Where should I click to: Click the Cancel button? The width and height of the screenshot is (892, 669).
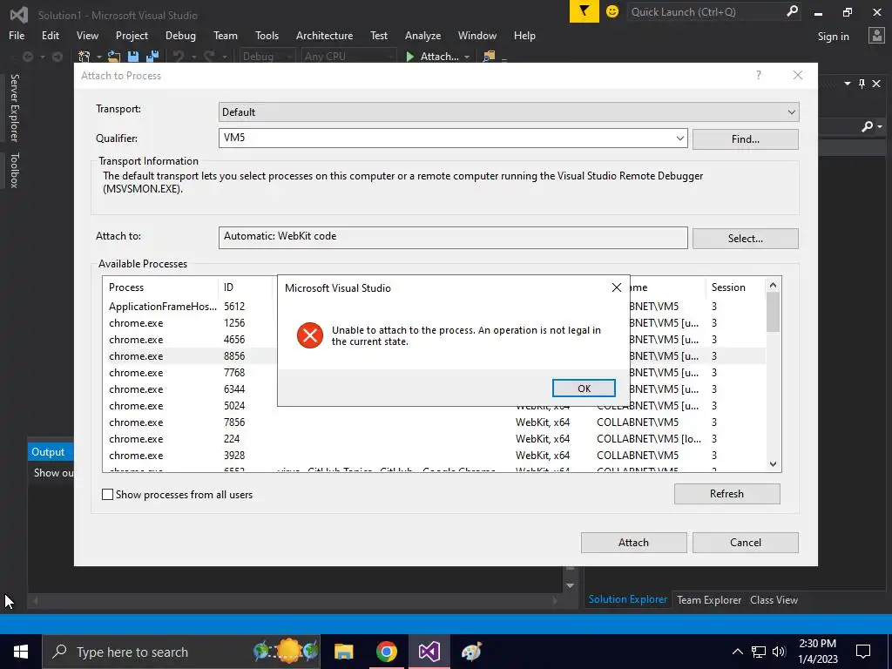tap(746, 542)
